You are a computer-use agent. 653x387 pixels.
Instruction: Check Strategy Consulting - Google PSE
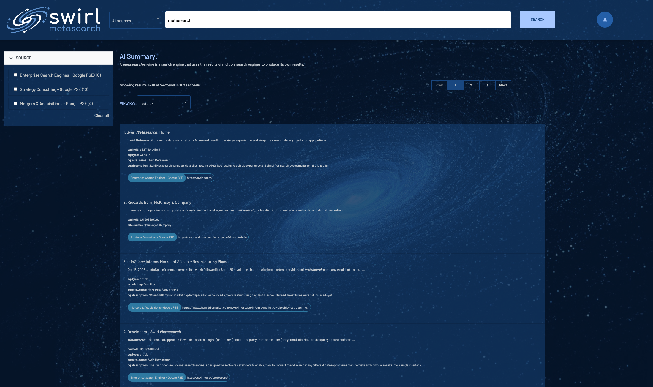click(x=16, y=89)
